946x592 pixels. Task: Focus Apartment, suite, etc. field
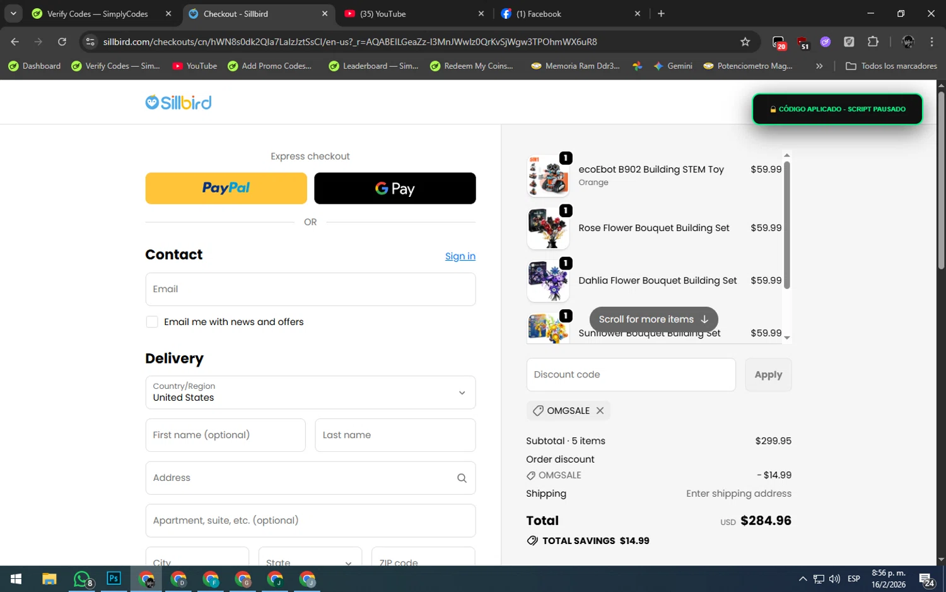tap(310, 521)
